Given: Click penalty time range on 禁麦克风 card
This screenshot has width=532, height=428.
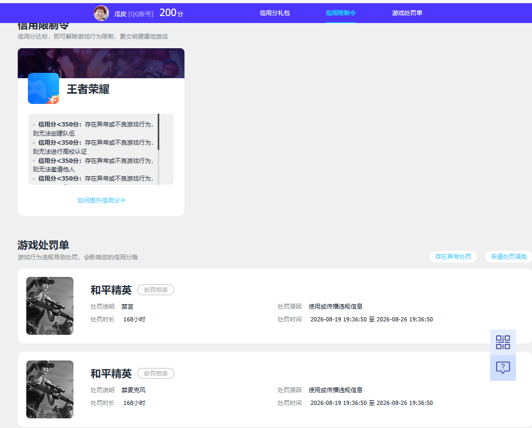Looking at the screenshot, I should click(x=372, y=403).
